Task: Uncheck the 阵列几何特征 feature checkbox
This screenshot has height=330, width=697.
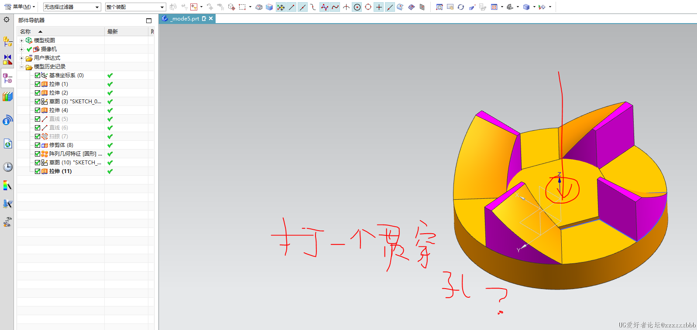Action: 38,154
